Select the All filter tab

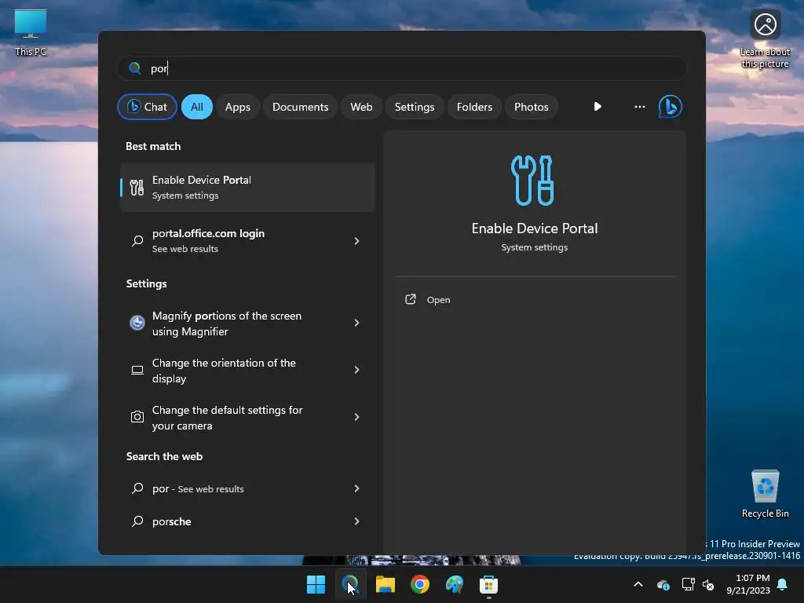(x=197, y=107)
